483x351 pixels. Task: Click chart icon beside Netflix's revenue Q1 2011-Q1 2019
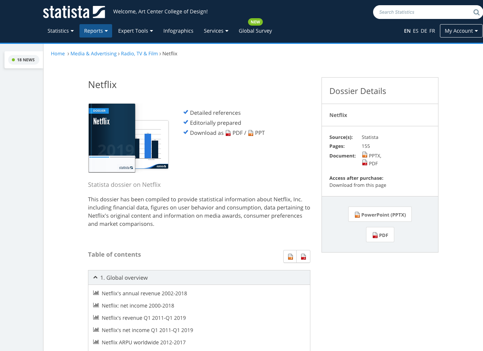coord(96,317)
